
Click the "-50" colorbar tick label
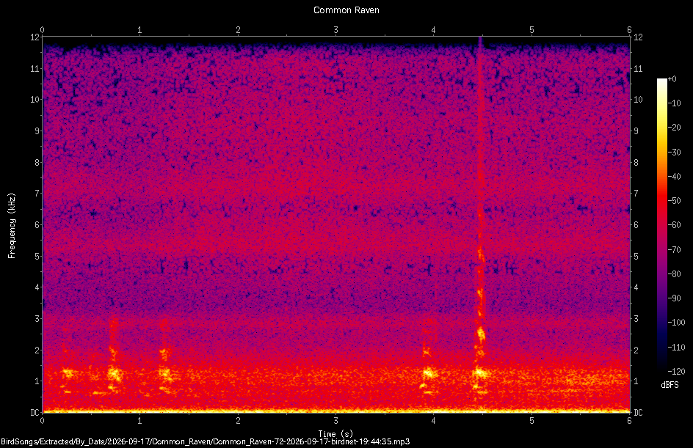click(674, 201)
